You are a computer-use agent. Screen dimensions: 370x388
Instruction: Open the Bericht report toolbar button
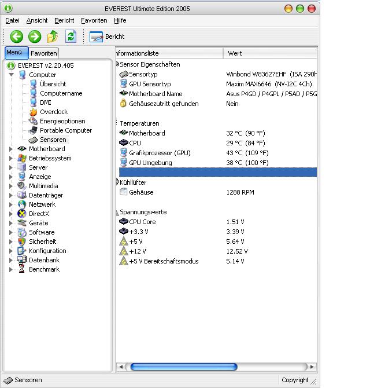click(x=107, y=36)
